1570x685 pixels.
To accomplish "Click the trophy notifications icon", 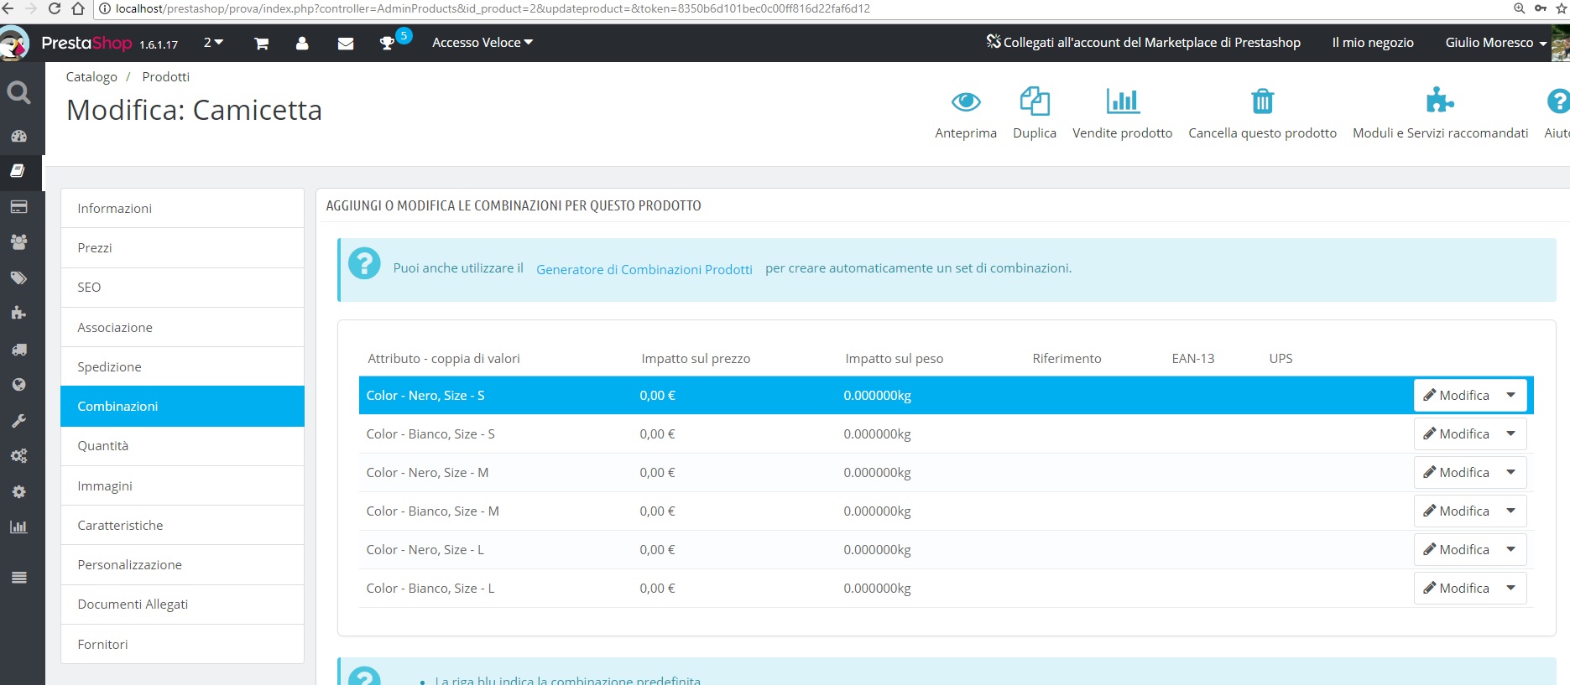I will click(387, 44).
